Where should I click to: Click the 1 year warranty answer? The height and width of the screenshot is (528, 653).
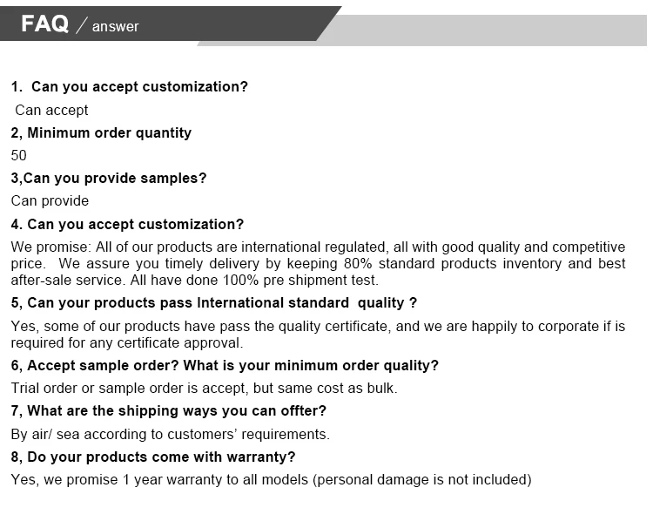[x=271, y=479]
